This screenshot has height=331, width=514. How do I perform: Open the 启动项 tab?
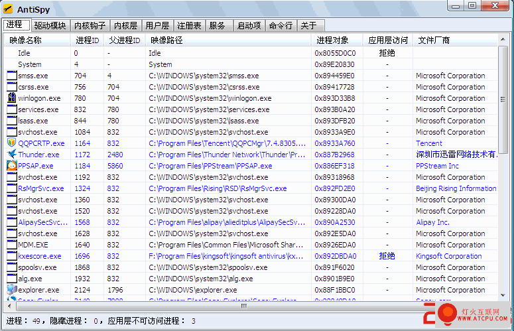pos(249,26)
